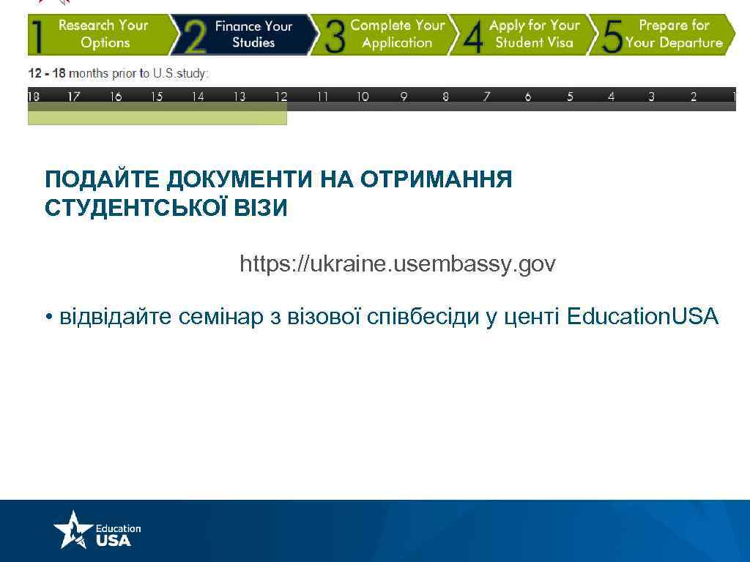Screen dimensions: 750x562
Task: Click month 17 on the timeline
Action: 74,97
